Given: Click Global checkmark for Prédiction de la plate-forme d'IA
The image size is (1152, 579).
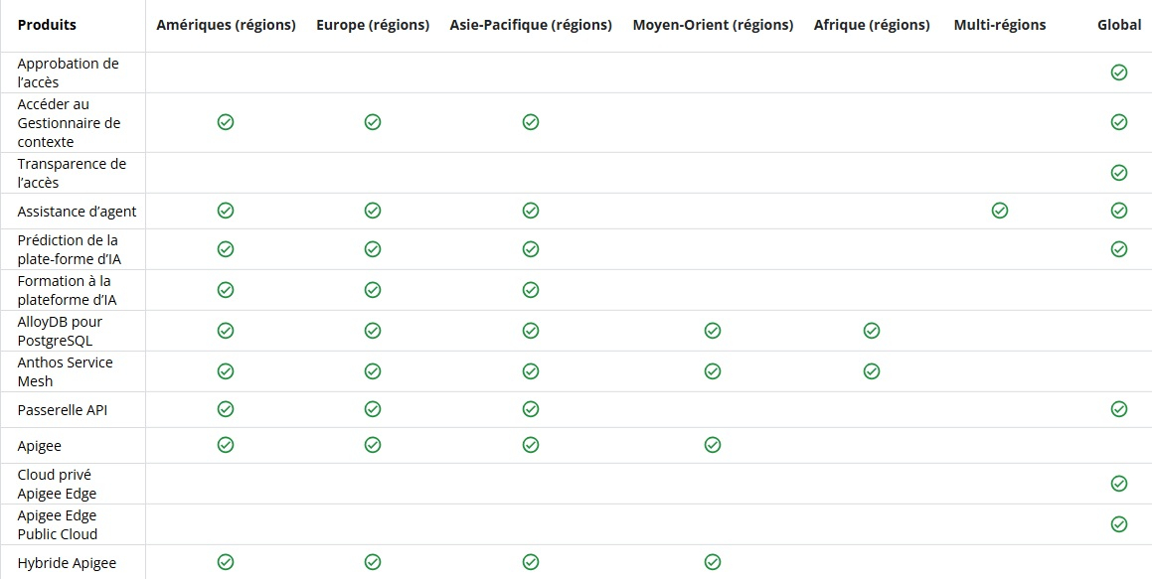Looking at the screenshot, I should [x=1118, y=249].
